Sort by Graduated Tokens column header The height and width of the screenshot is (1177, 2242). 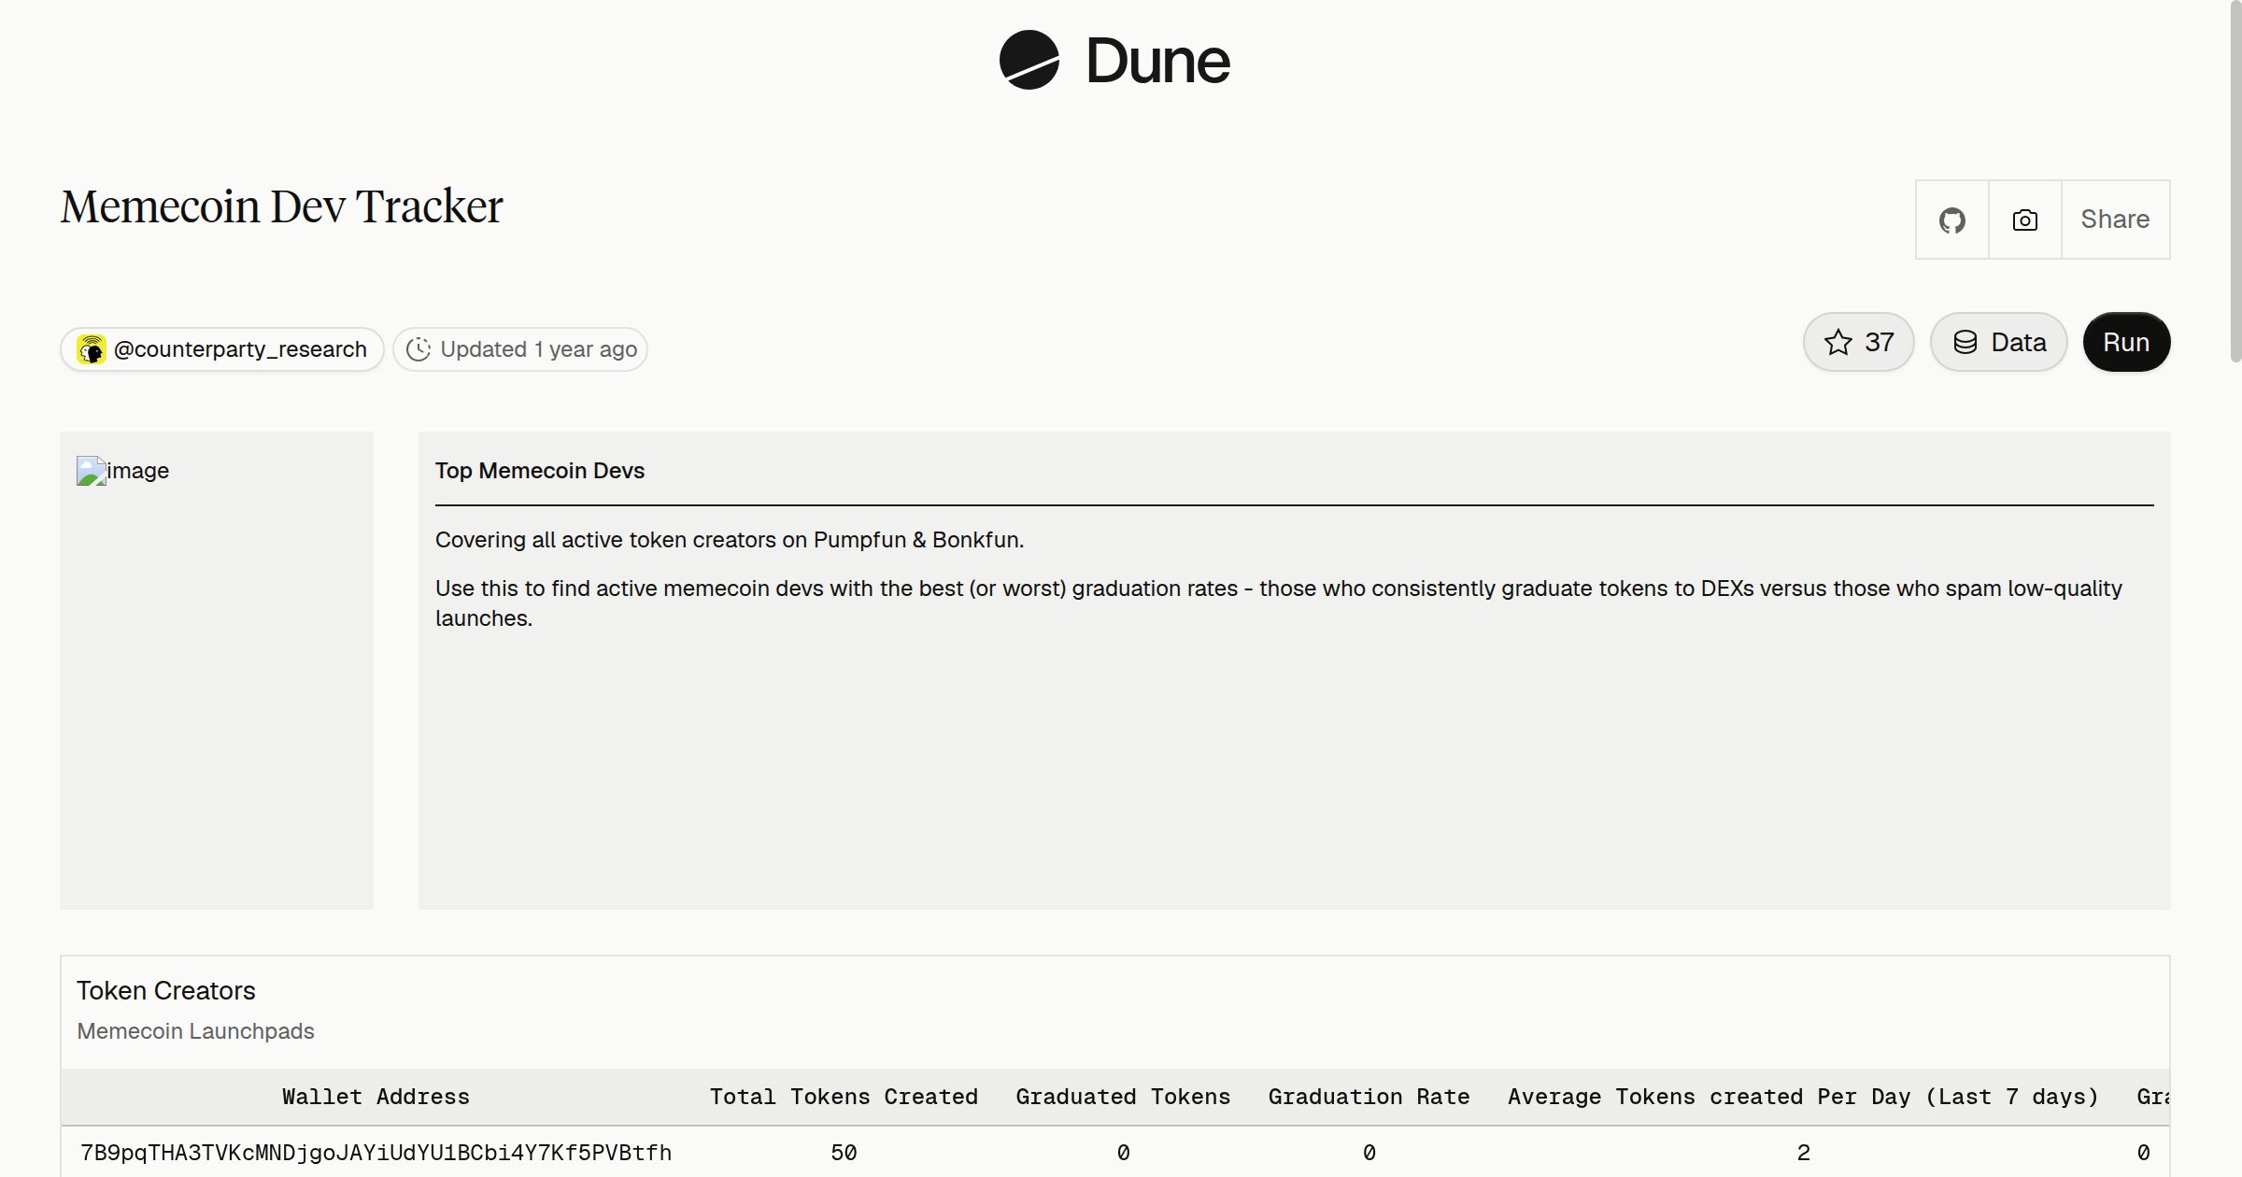[x=1123, y=1097]
